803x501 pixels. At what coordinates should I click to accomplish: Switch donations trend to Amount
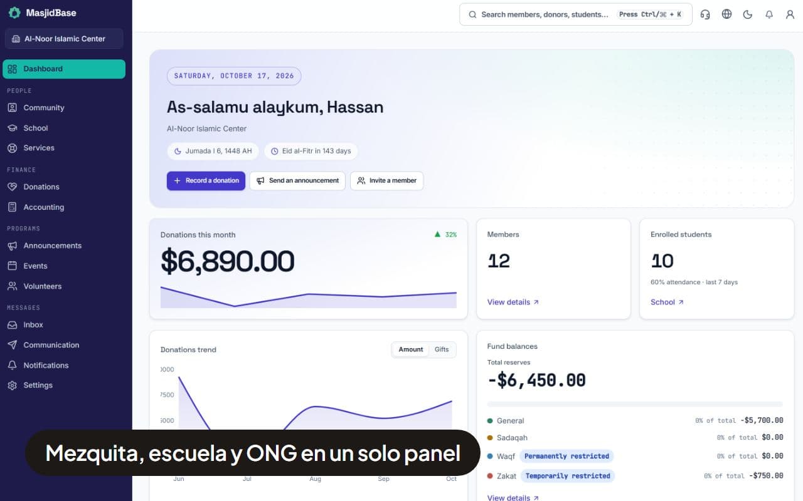(x=411, y=349)
